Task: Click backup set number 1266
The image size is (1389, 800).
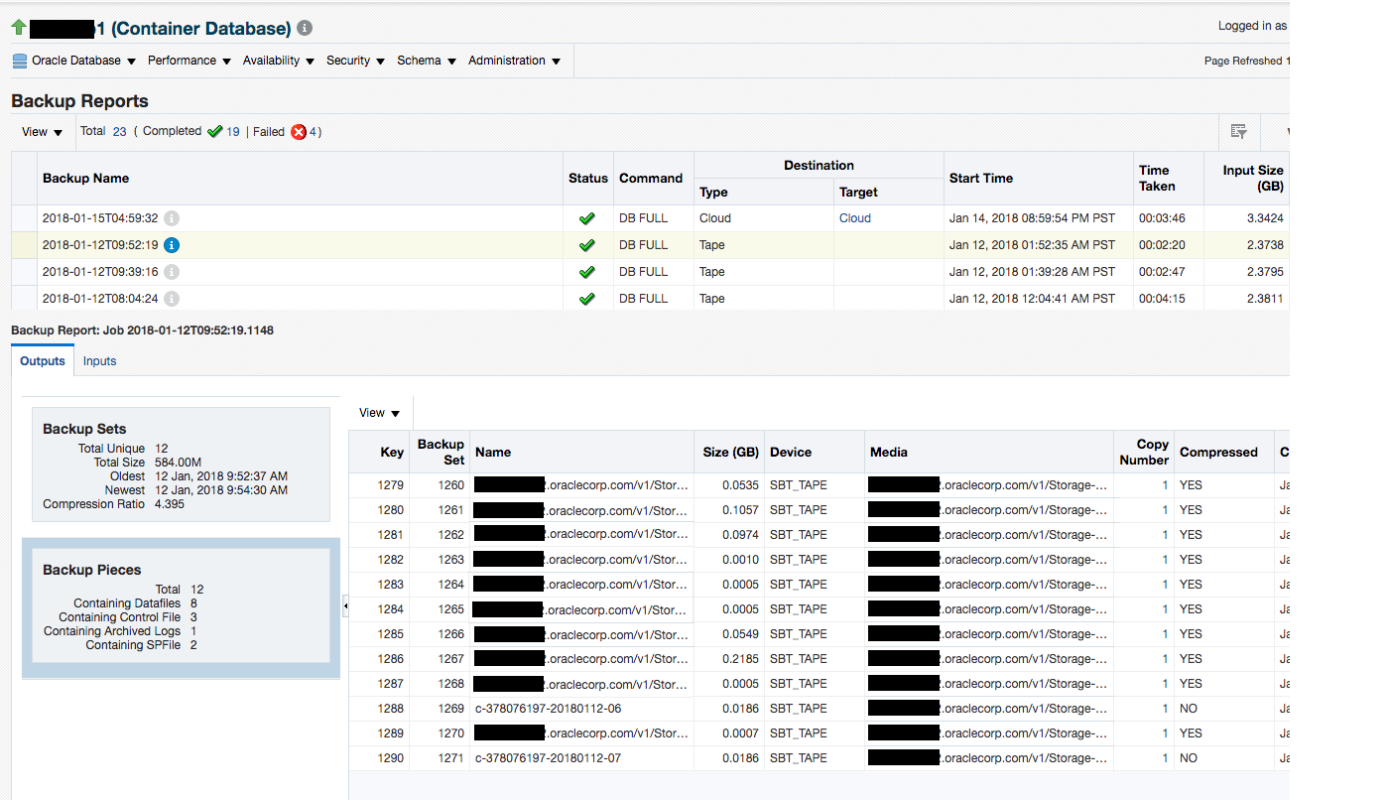Action: click(450, 634)
